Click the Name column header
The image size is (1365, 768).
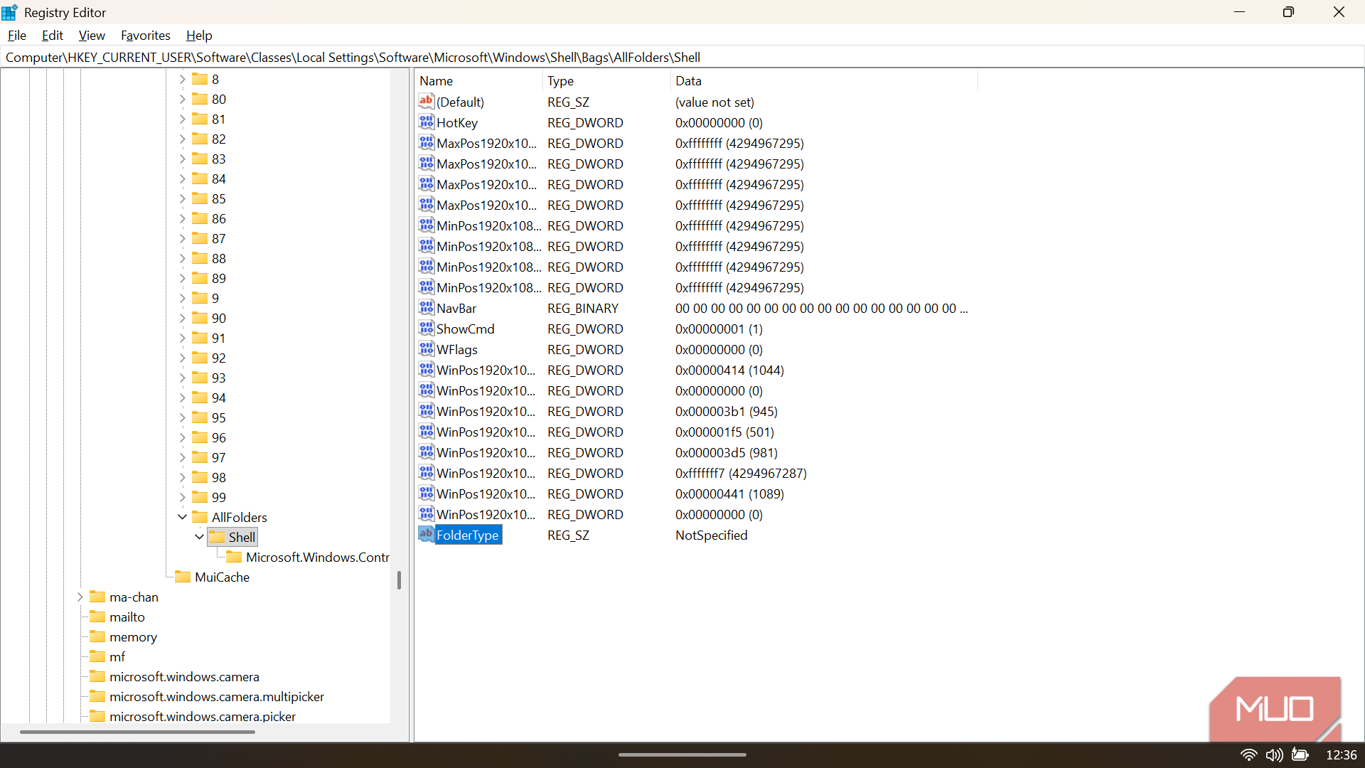478,80
